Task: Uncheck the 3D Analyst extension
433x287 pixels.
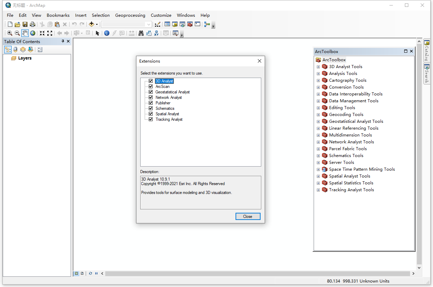Action: click(151, 81)
